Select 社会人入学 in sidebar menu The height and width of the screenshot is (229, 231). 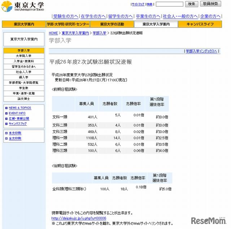point(24,72)
